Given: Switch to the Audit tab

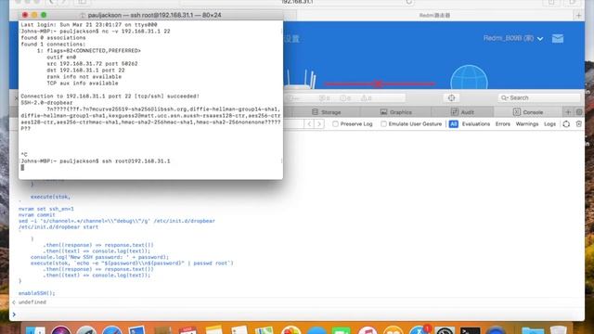Looking at the screenshot, I should coord(462,112).
